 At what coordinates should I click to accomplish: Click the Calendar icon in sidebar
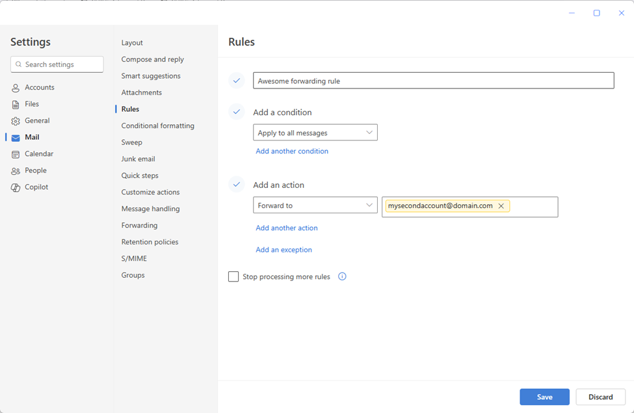click(x=16, y=154)
